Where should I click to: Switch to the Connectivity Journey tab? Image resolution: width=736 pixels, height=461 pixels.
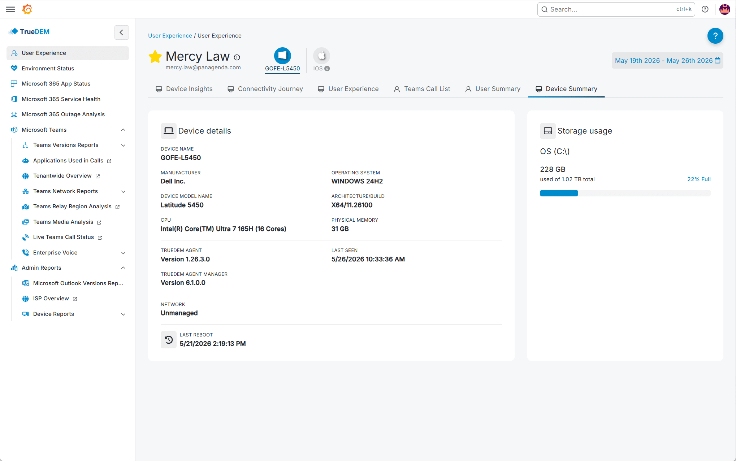pos(265,89)
